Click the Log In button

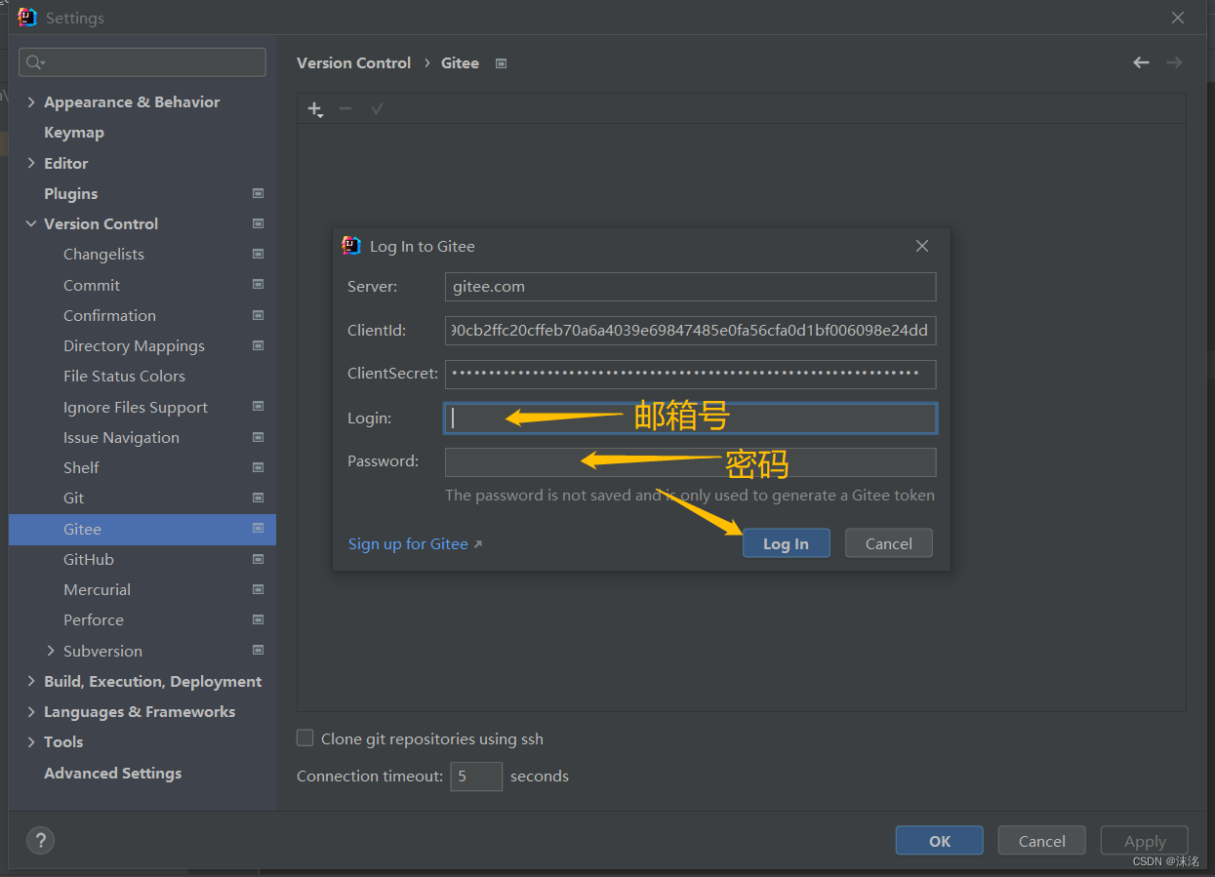pos(787,543)
